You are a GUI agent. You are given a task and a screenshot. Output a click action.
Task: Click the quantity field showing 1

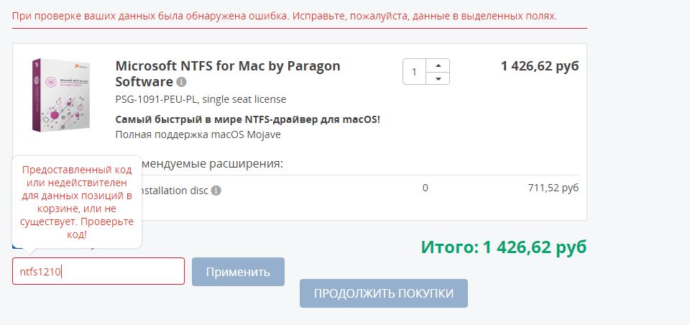415,72
